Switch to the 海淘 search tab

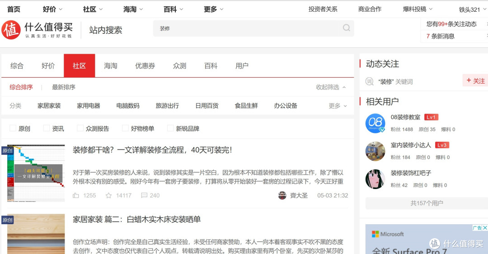pos(111,65)
